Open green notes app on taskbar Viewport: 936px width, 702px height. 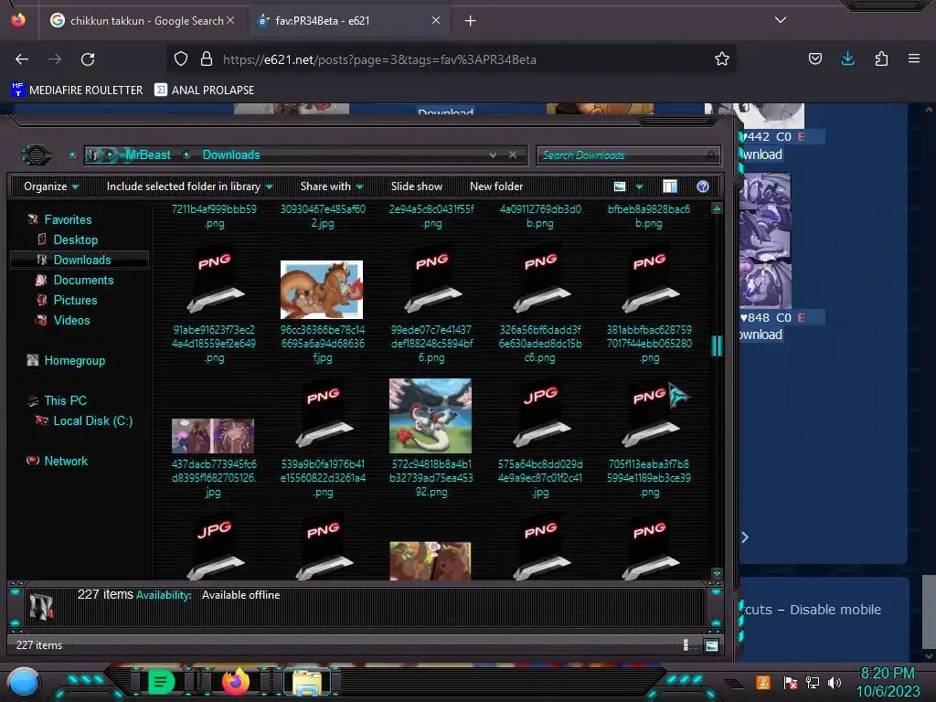point(161,682)
